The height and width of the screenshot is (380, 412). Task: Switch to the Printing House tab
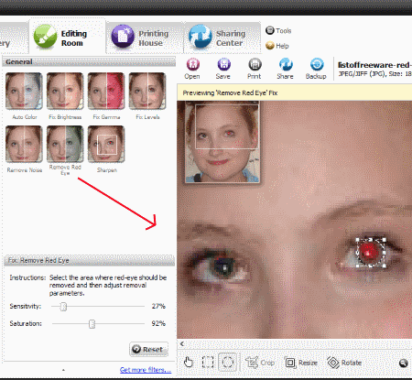(x=145, y=37)
